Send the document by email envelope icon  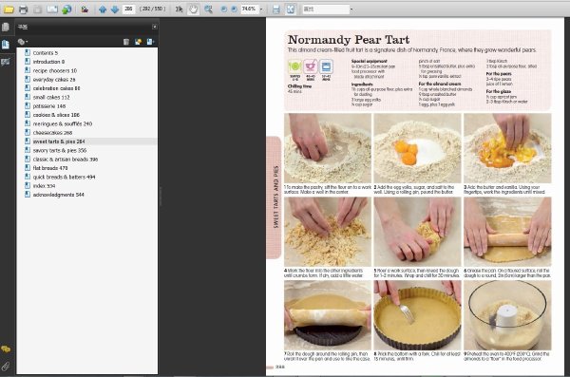pos(52,9)
